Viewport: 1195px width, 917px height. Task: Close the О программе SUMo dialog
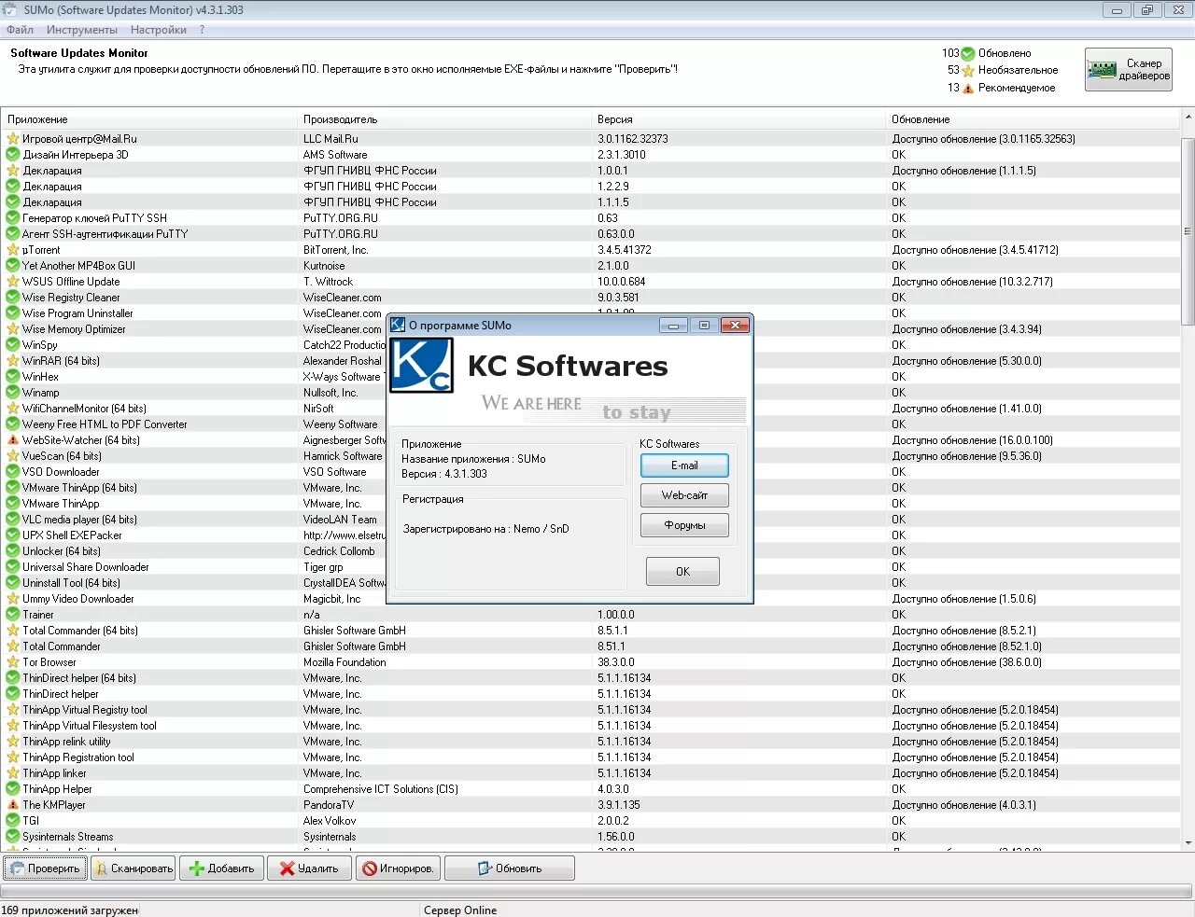[735, 325]
